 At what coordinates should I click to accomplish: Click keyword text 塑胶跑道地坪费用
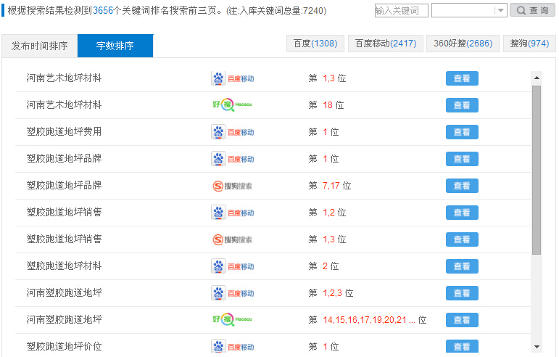click(x=65, y=131)
